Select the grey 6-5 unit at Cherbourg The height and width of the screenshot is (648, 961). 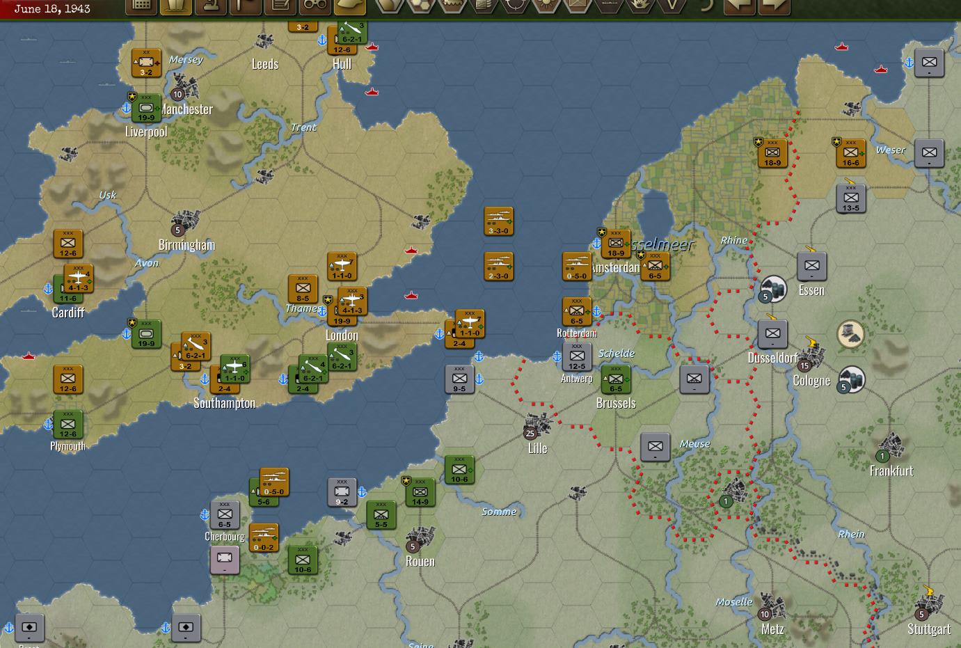coord(224,515)
